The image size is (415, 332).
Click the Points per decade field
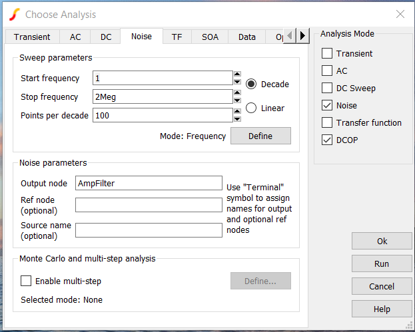click(x=163, y=115)
